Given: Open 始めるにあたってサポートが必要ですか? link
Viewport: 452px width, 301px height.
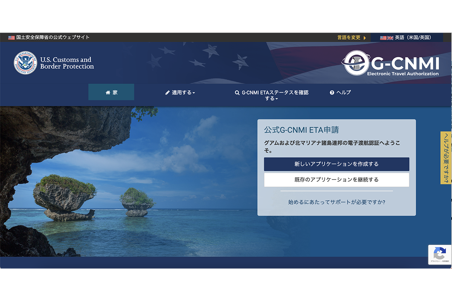Looking at the screenshot, I should (x=336, y=202).
